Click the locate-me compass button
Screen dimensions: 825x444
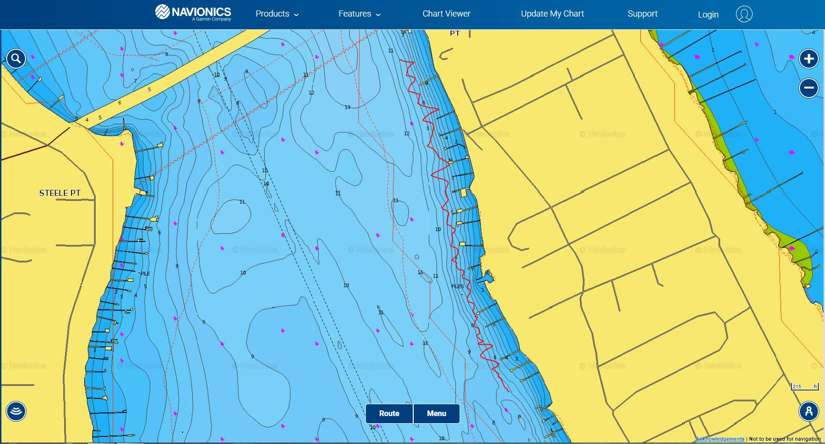point(809,411)
